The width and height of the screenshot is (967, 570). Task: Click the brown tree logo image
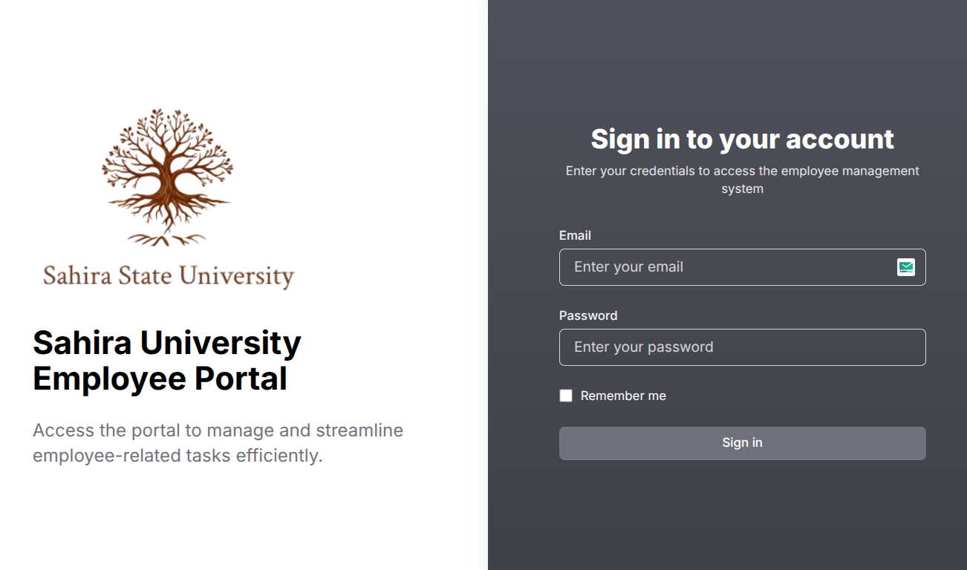pos(167,177)
